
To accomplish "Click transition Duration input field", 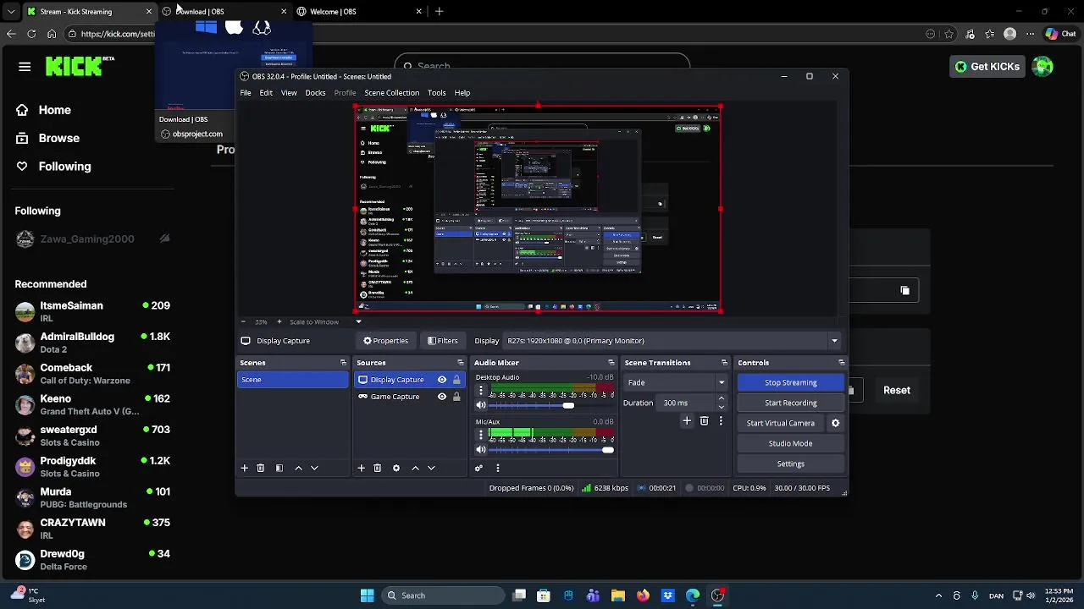I will (686, 403).
